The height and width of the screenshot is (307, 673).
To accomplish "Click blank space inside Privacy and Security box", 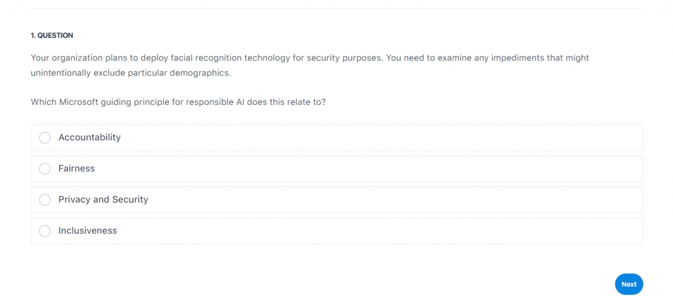I will pos(394,199).
